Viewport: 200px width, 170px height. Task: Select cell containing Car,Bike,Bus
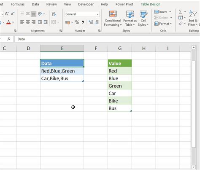[x=62, y=78]
